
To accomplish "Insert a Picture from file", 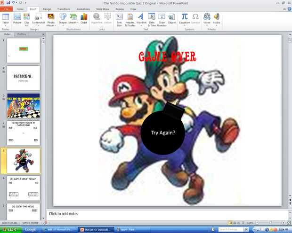I will pos(17,19).
